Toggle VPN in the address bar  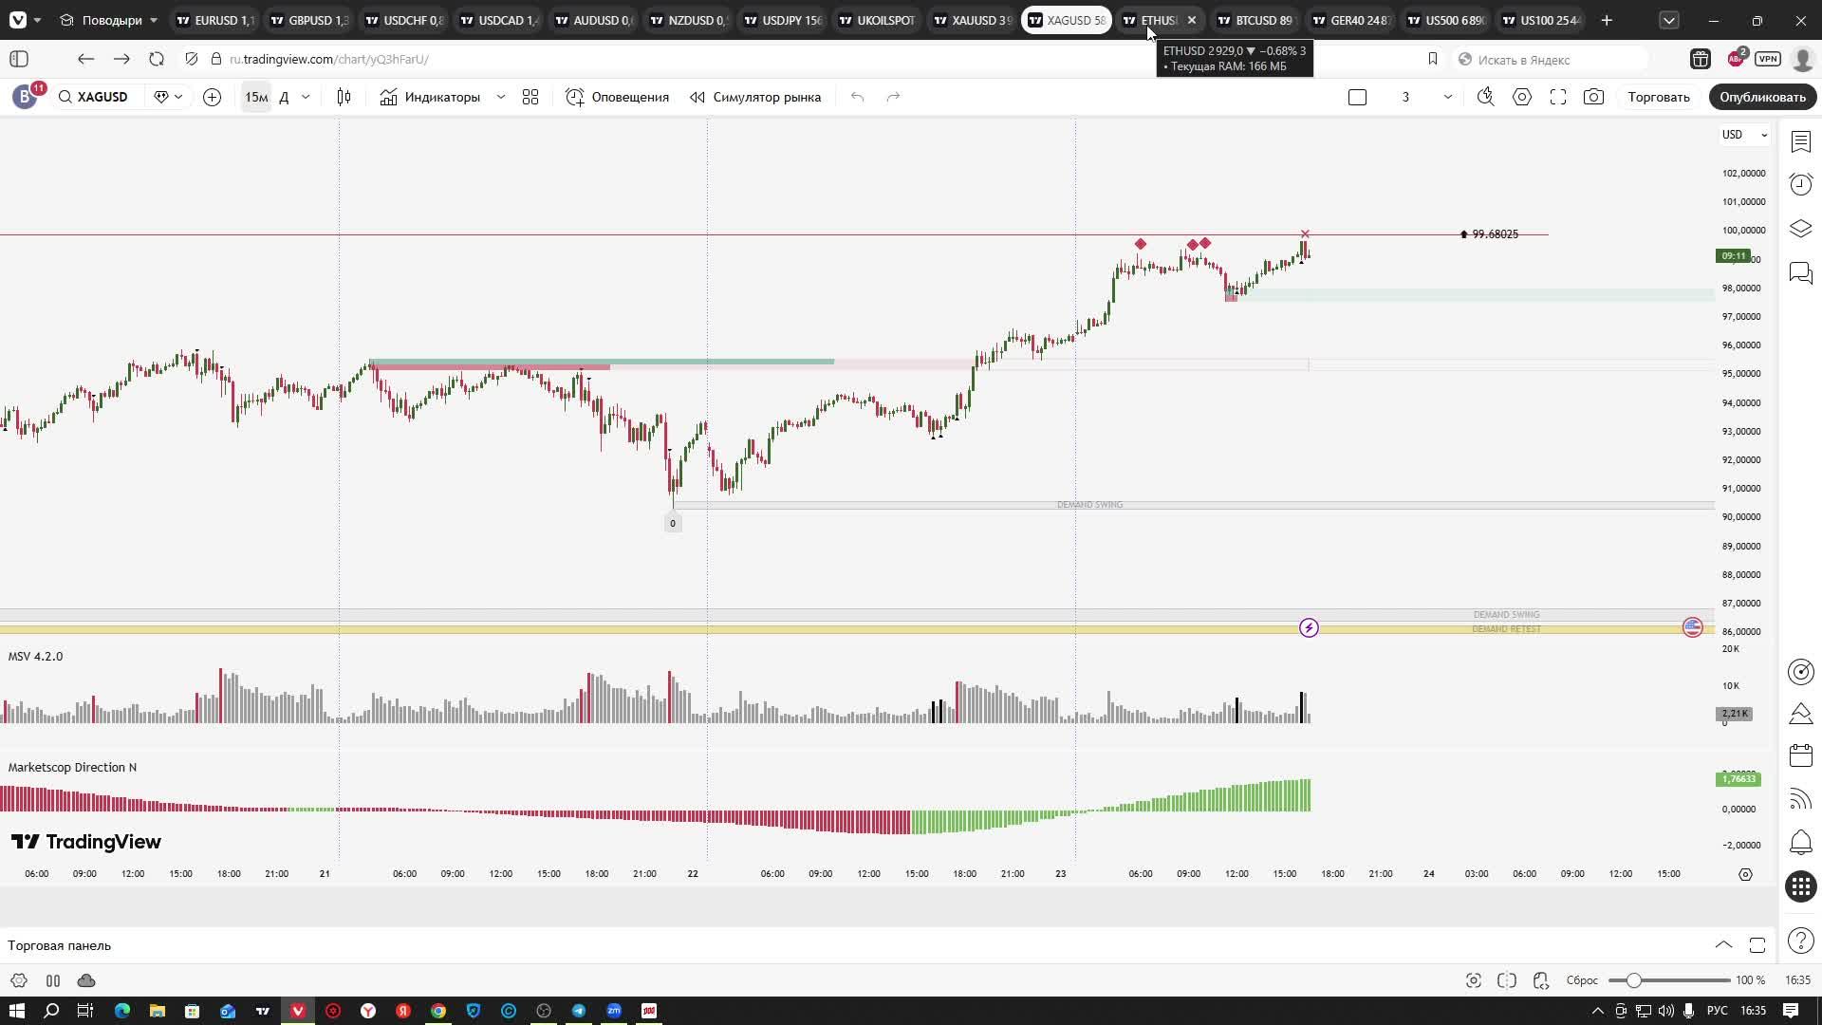pyautogui.click(x=1767, y=59)
